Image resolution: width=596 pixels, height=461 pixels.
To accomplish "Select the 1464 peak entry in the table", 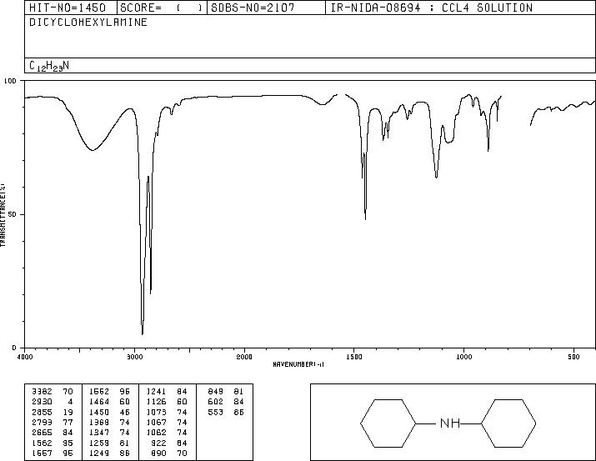I will 109,402.
